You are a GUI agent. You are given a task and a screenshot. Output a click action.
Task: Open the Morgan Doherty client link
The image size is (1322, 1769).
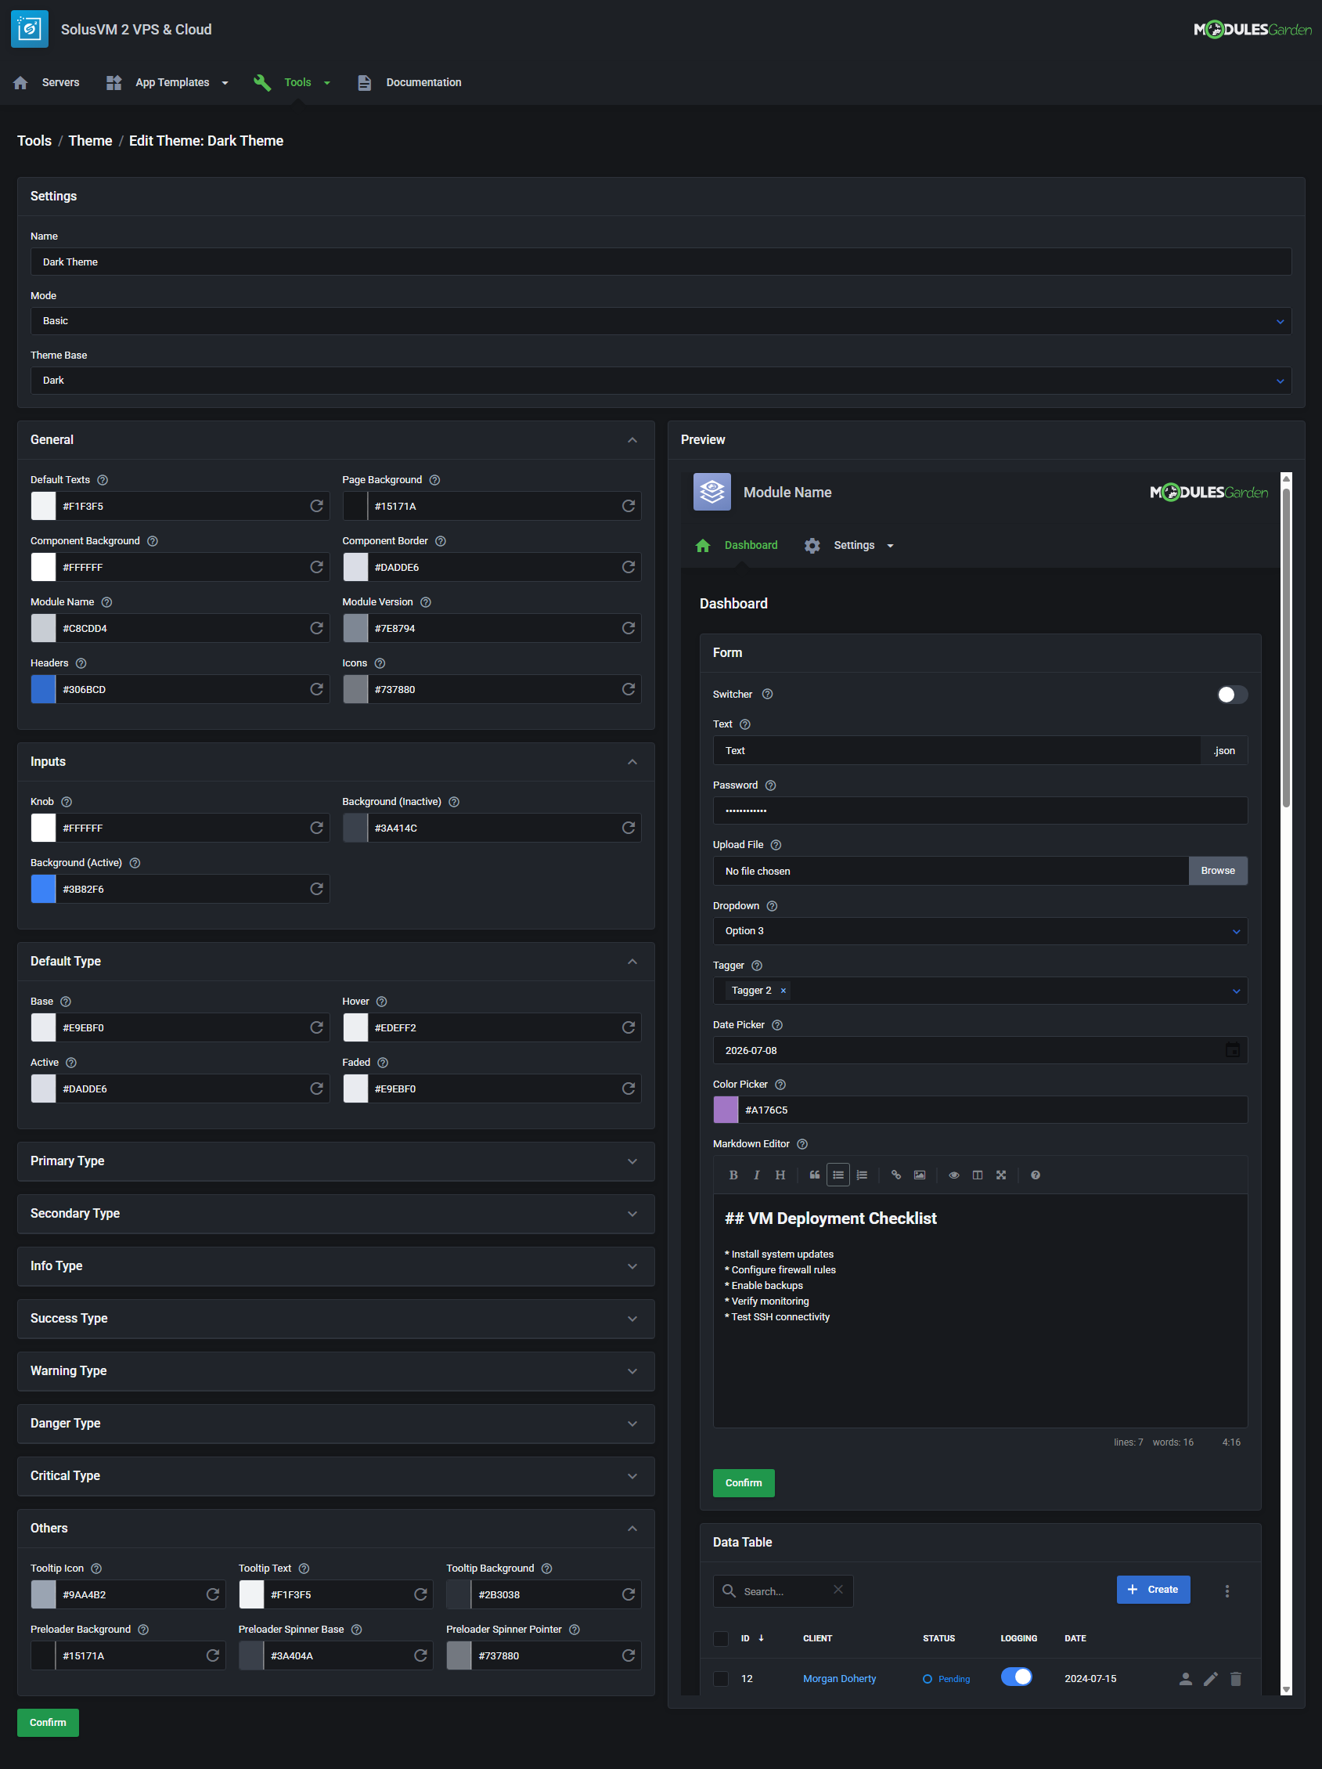tap(839, 1679)
